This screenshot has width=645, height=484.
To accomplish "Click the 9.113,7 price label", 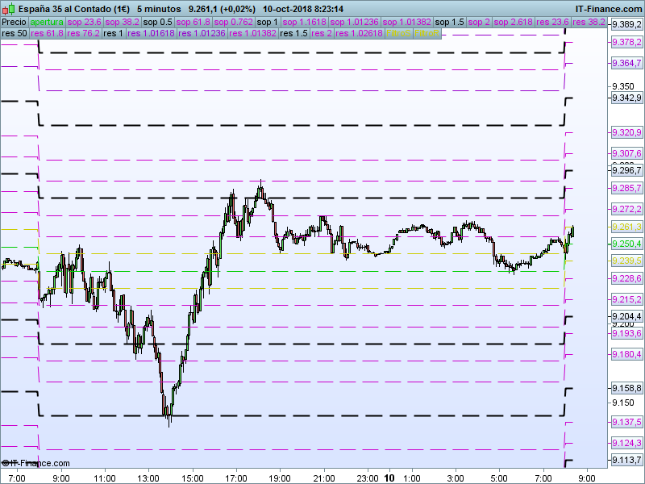I will click(x=626, y=460).
